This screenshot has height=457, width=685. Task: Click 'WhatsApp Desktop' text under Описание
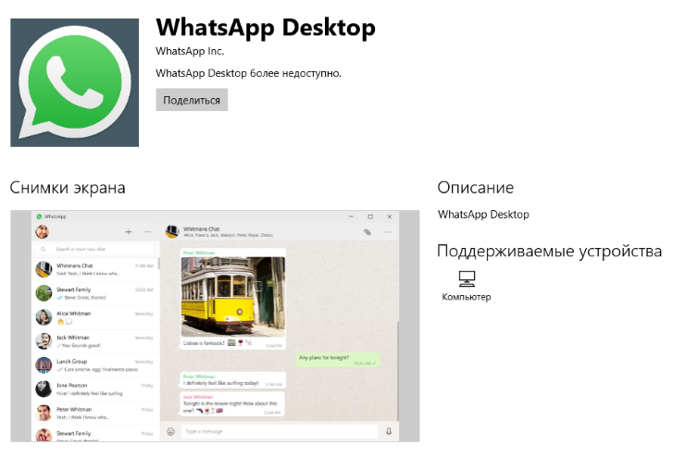click(483, 215)
